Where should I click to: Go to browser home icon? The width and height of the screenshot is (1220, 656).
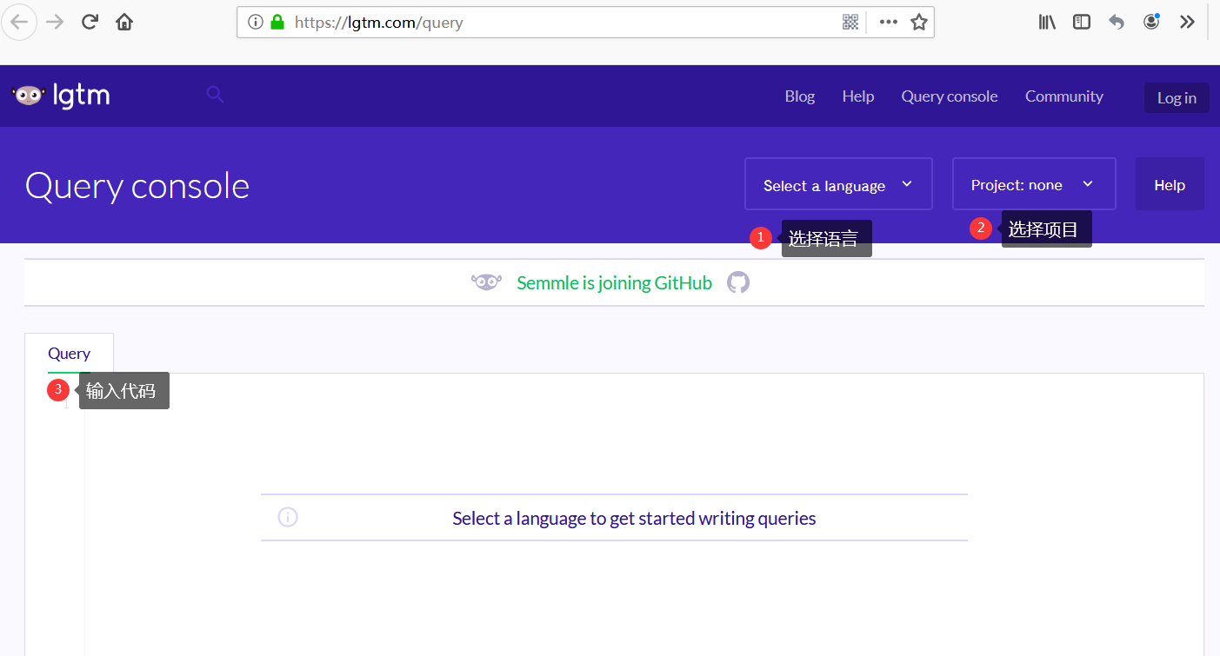pyautogui.click(x=124, y=22)
